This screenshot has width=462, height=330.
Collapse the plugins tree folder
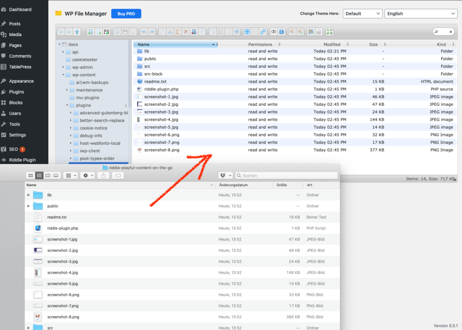point(67,105)
